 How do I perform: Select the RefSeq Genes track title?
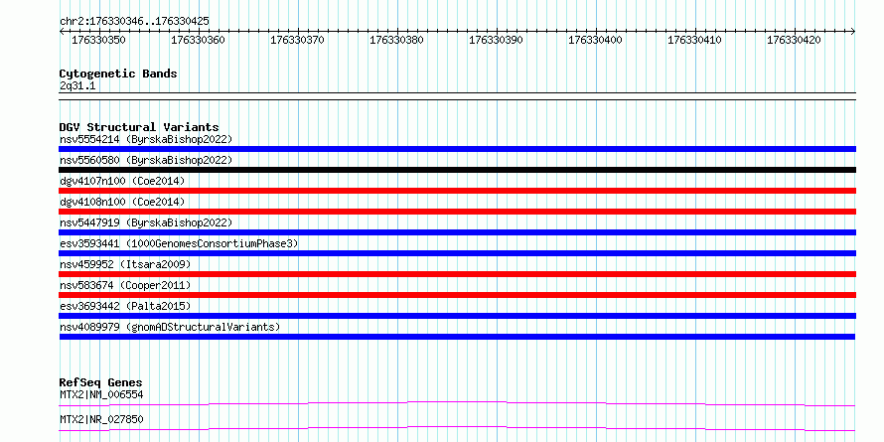tap(101, 383)
